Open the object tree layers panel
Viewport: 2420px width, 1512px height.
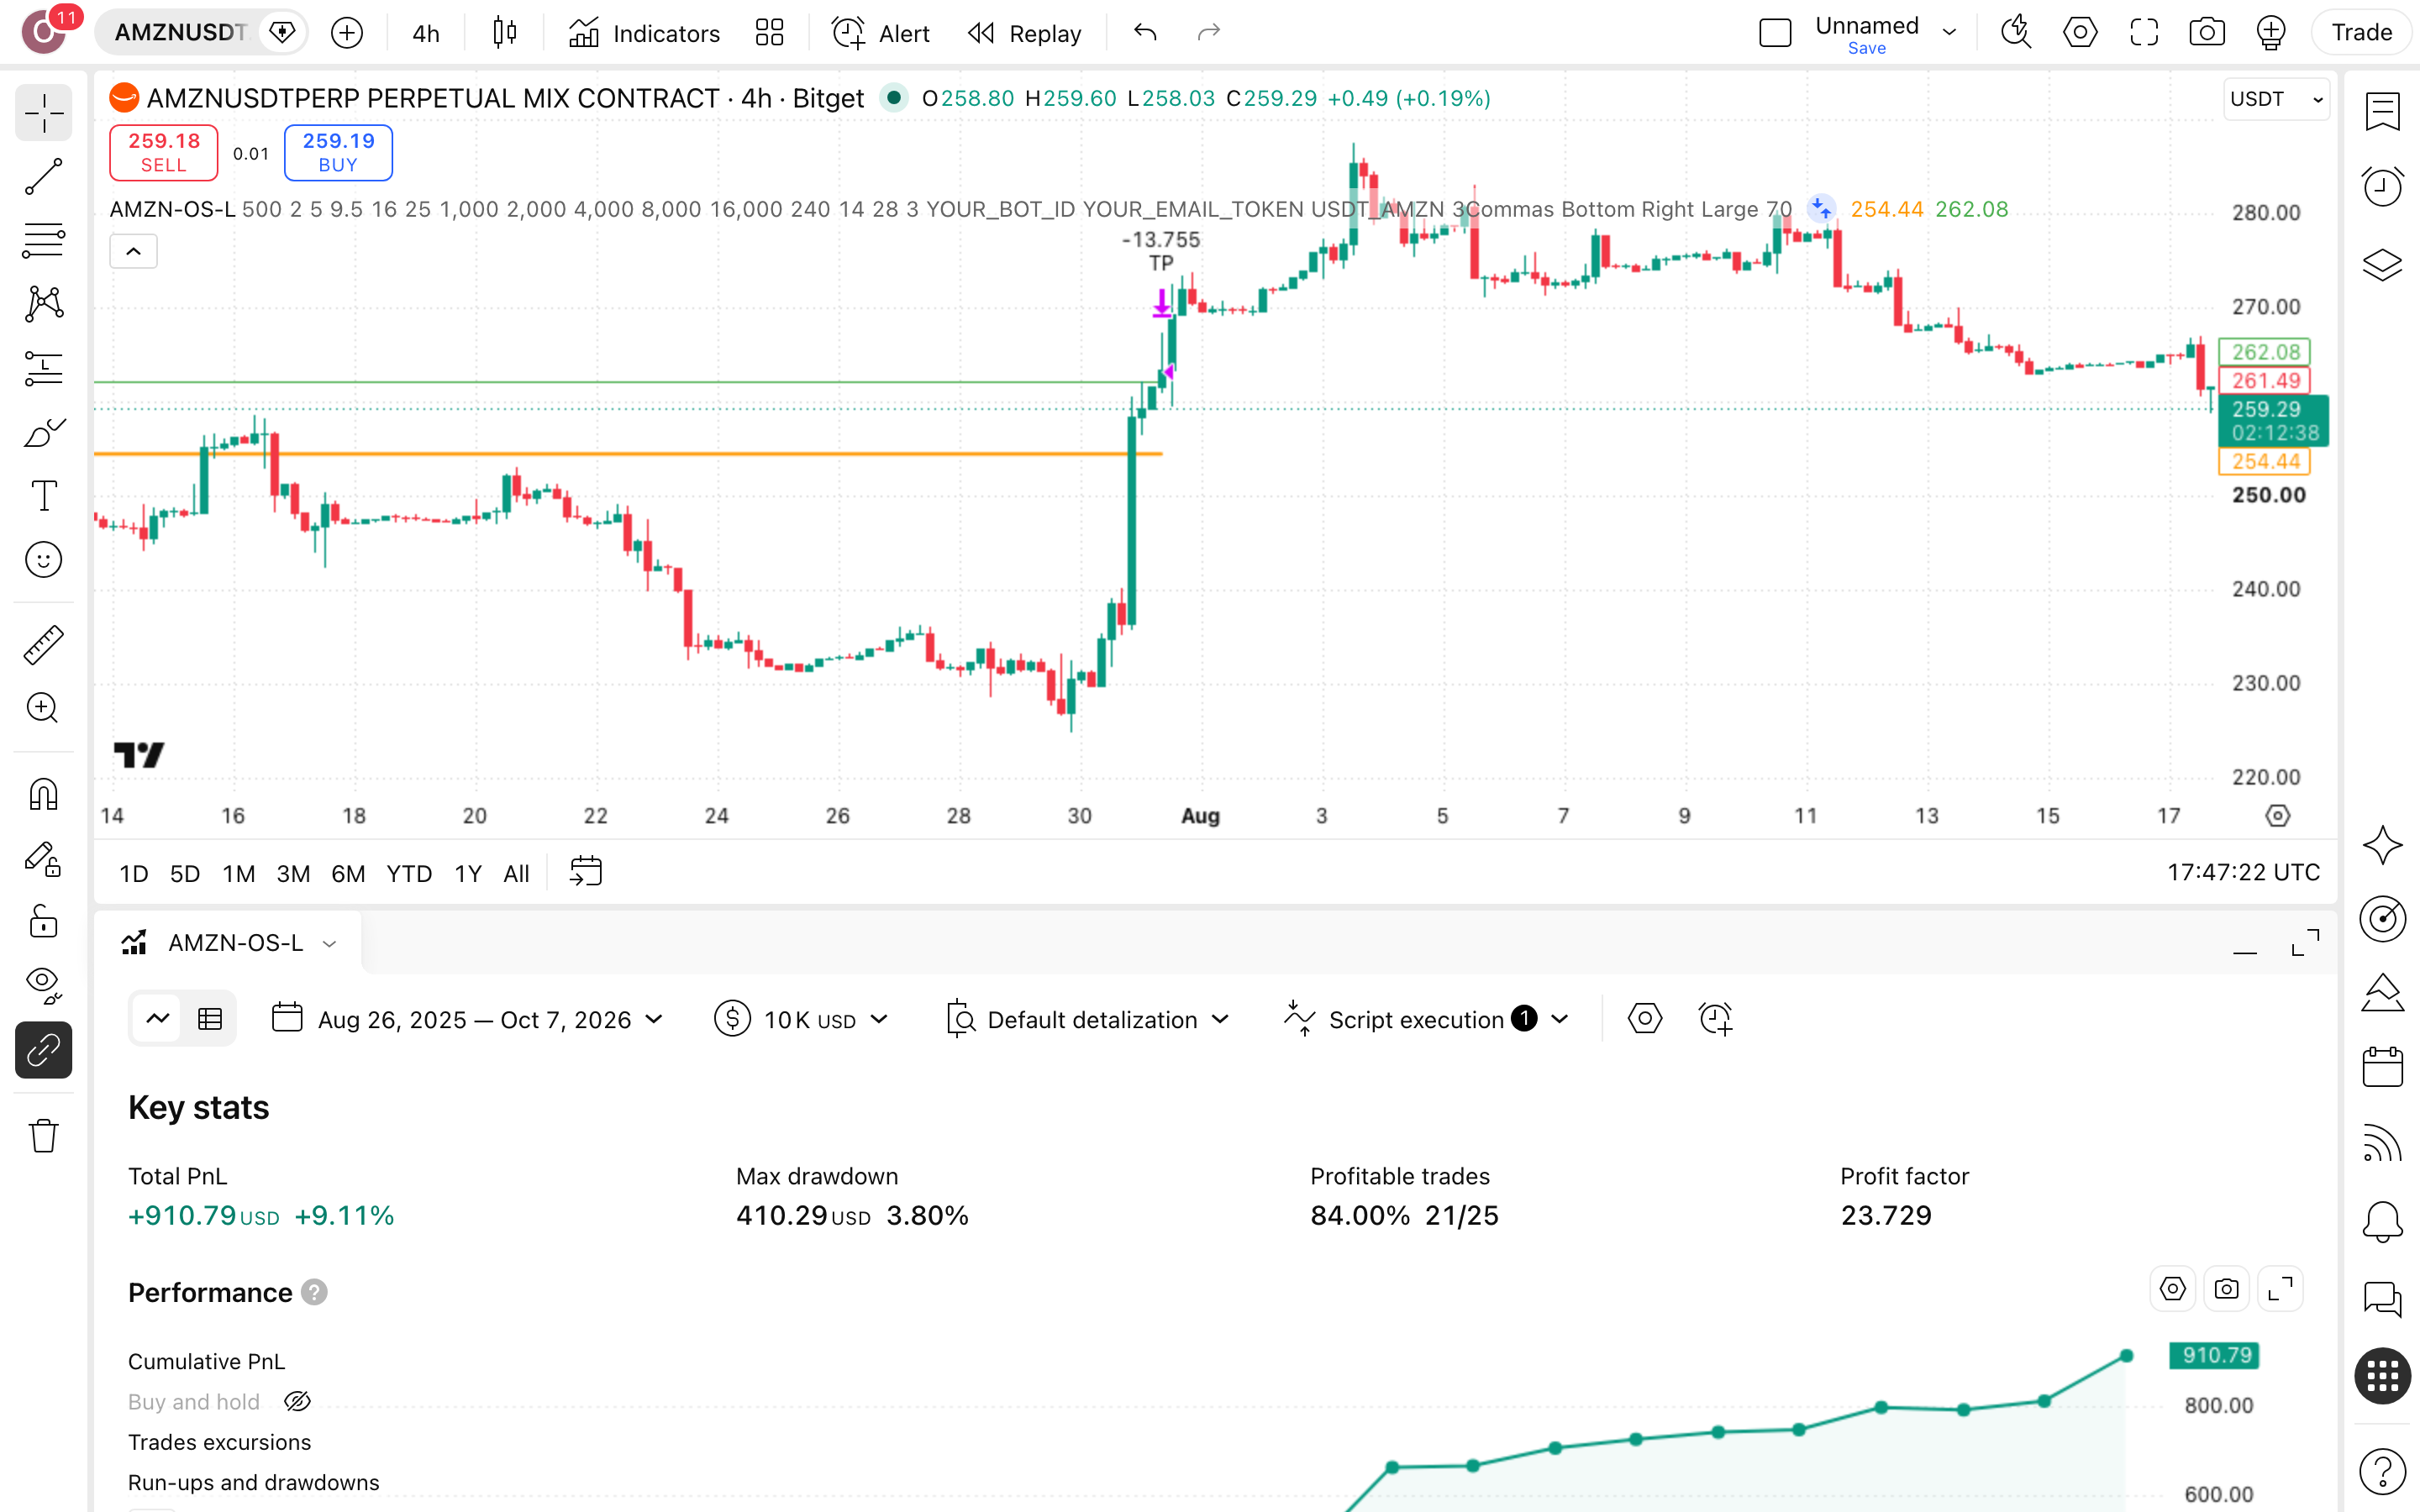click(2382, 265)
